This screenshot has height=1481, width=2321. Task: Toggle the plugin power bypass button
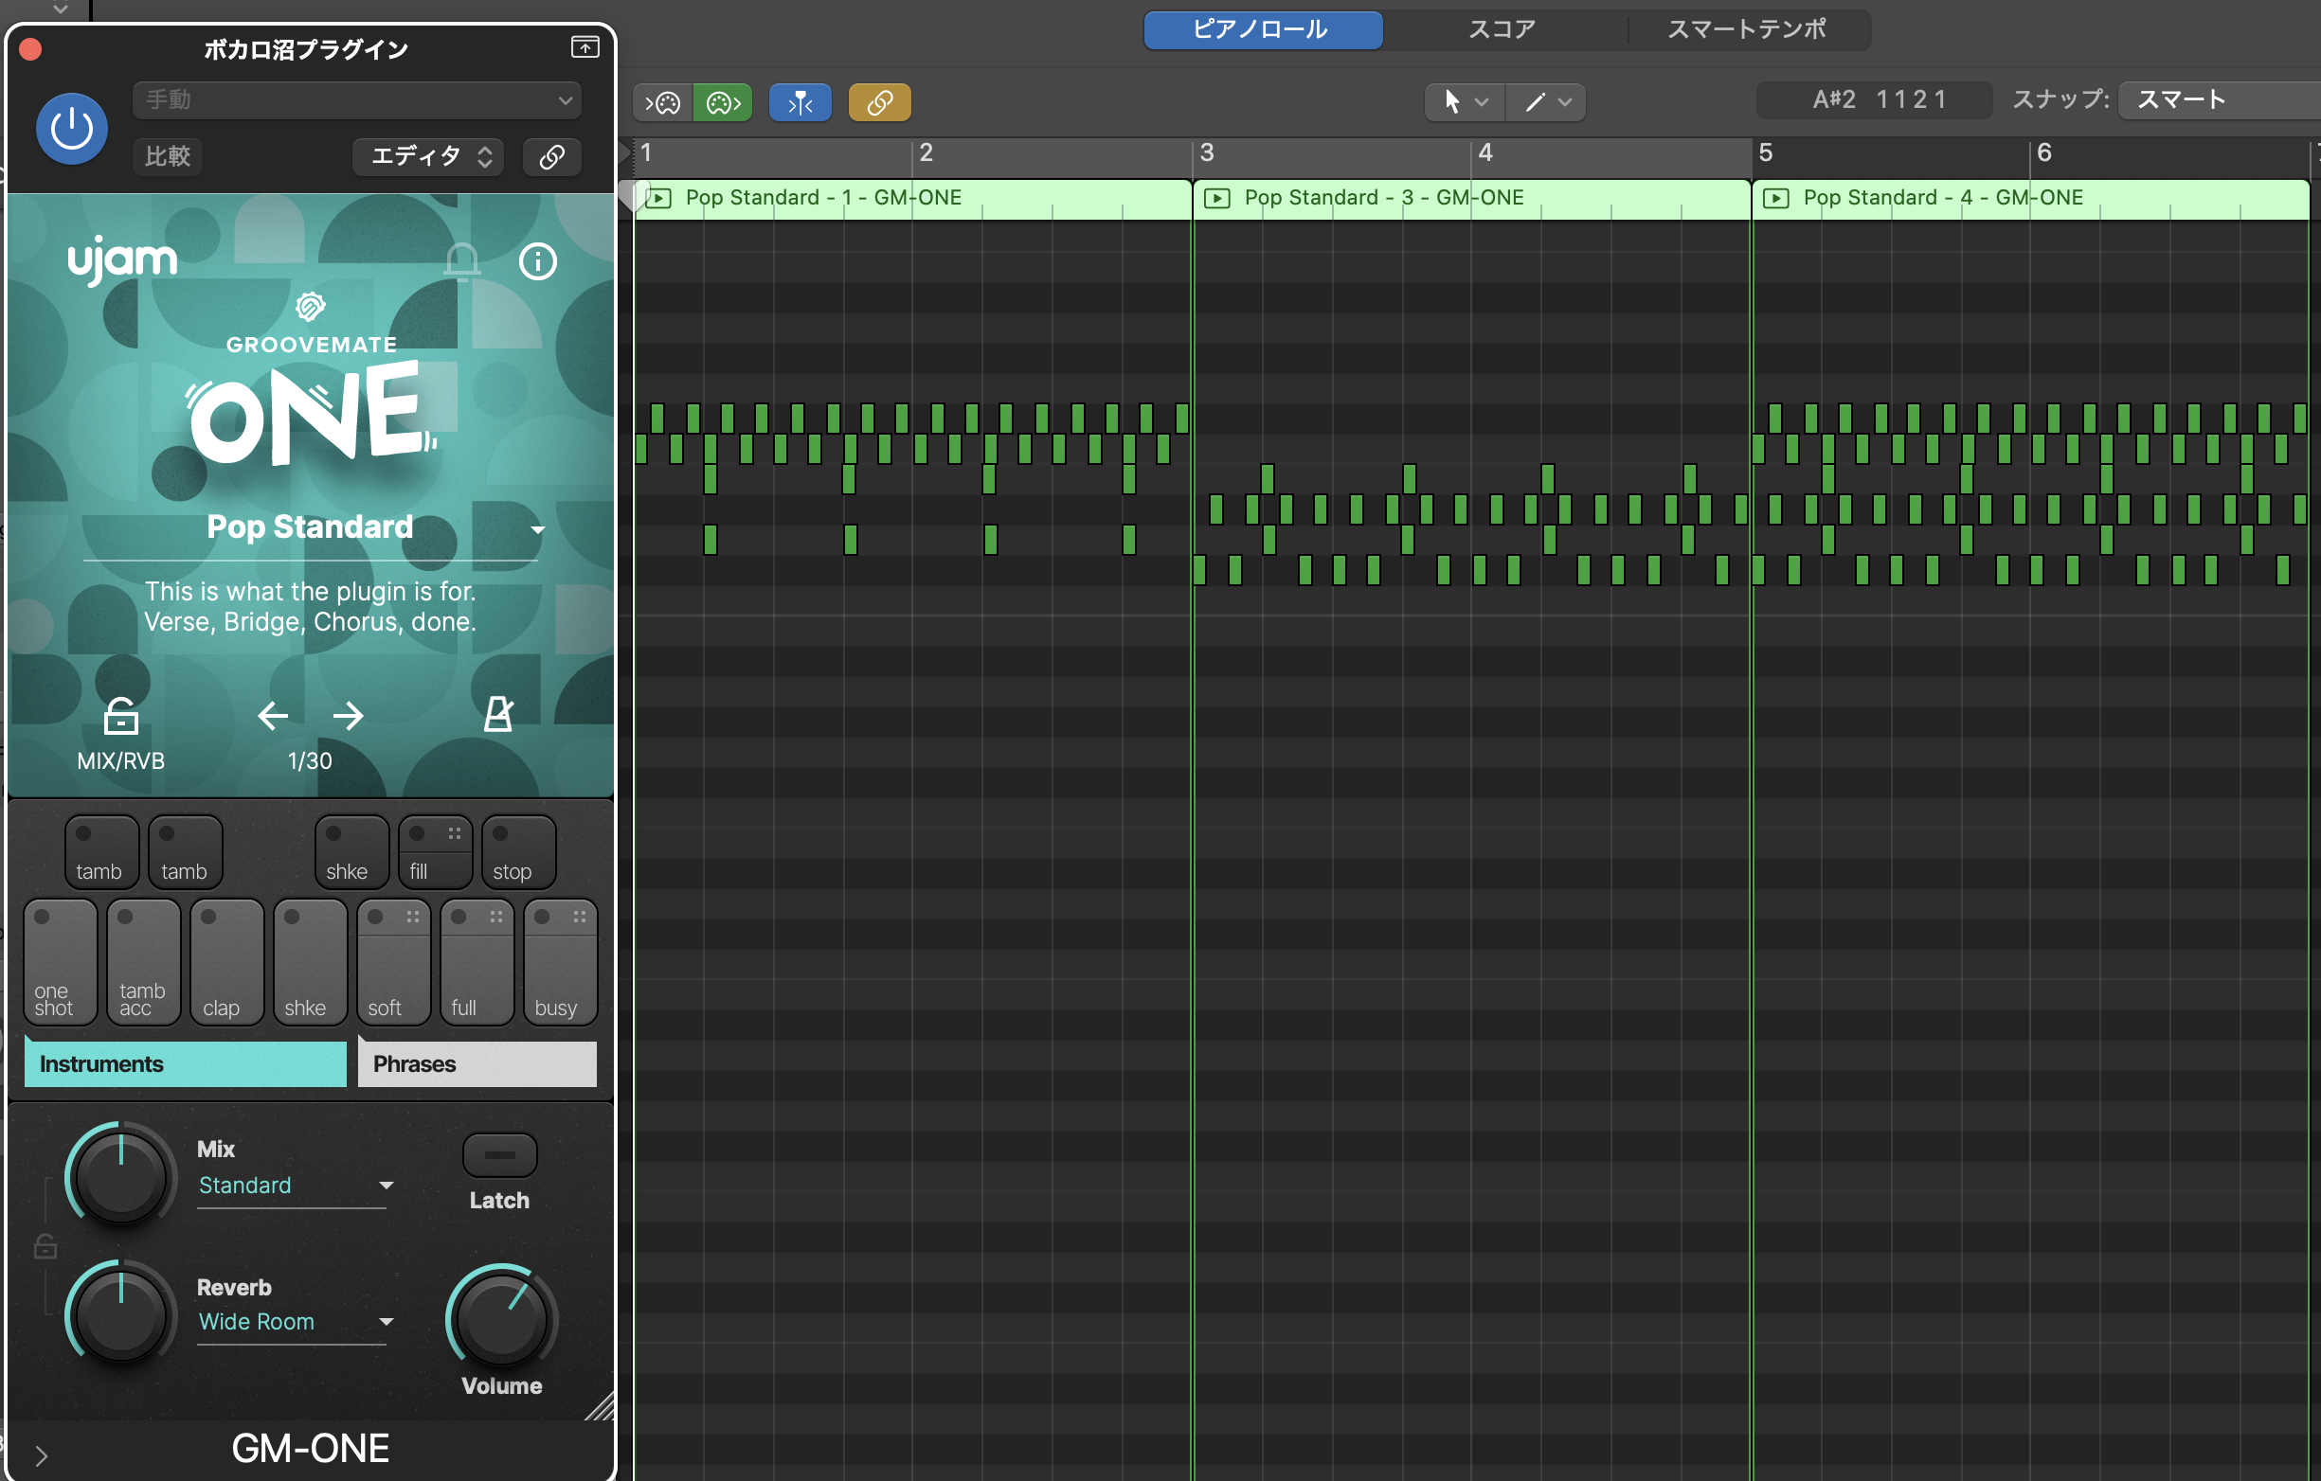(x=71, y=129)
